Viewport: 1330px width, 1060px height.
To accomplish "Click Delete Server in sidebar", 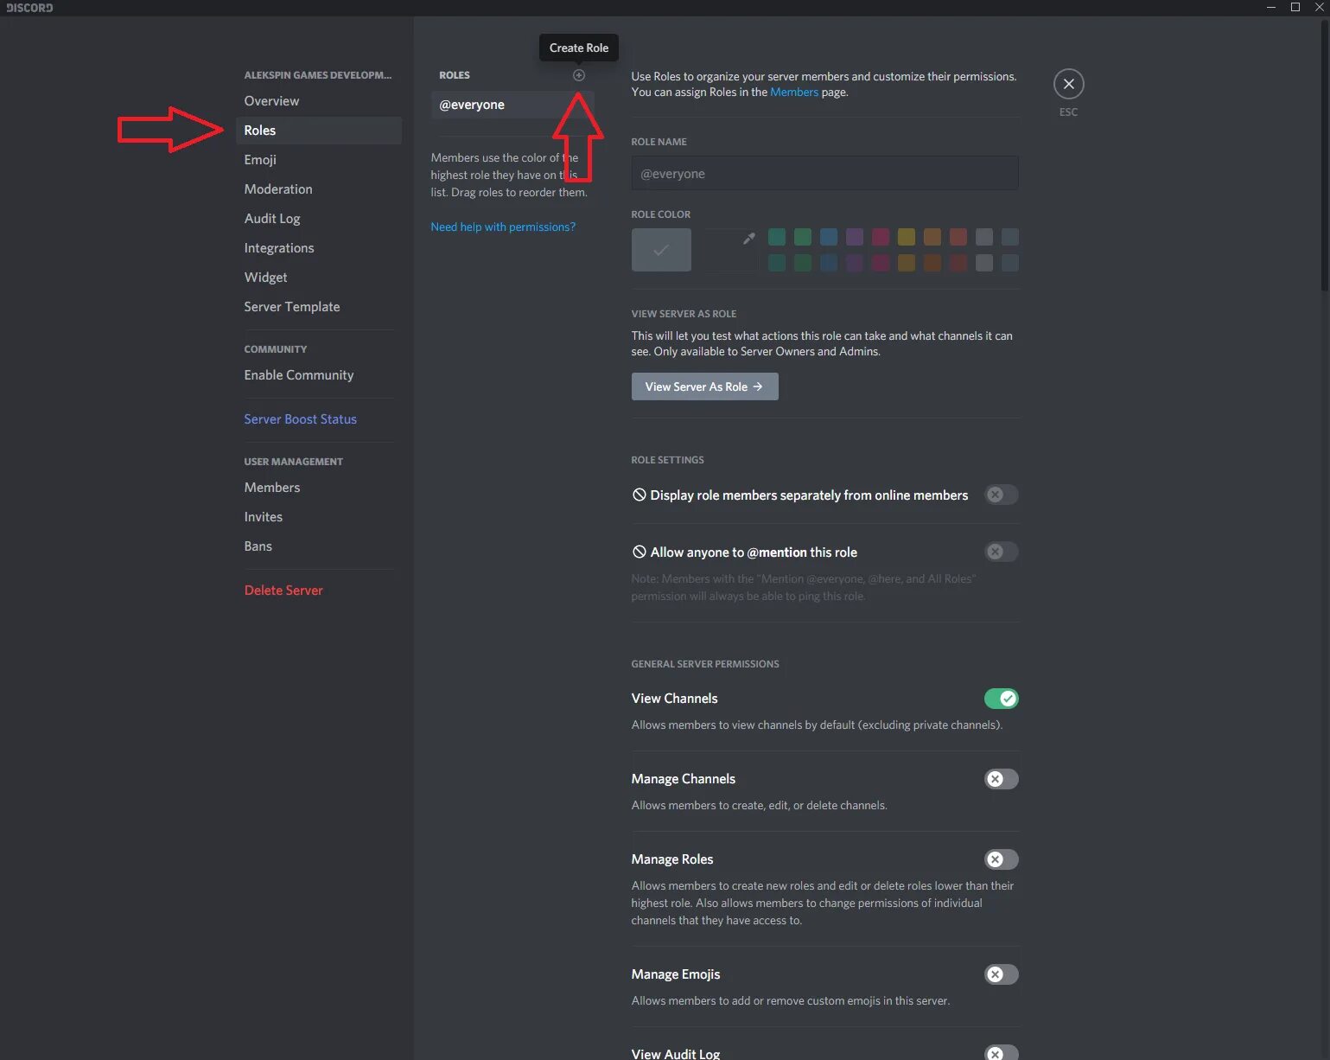I will coord(318,591).
